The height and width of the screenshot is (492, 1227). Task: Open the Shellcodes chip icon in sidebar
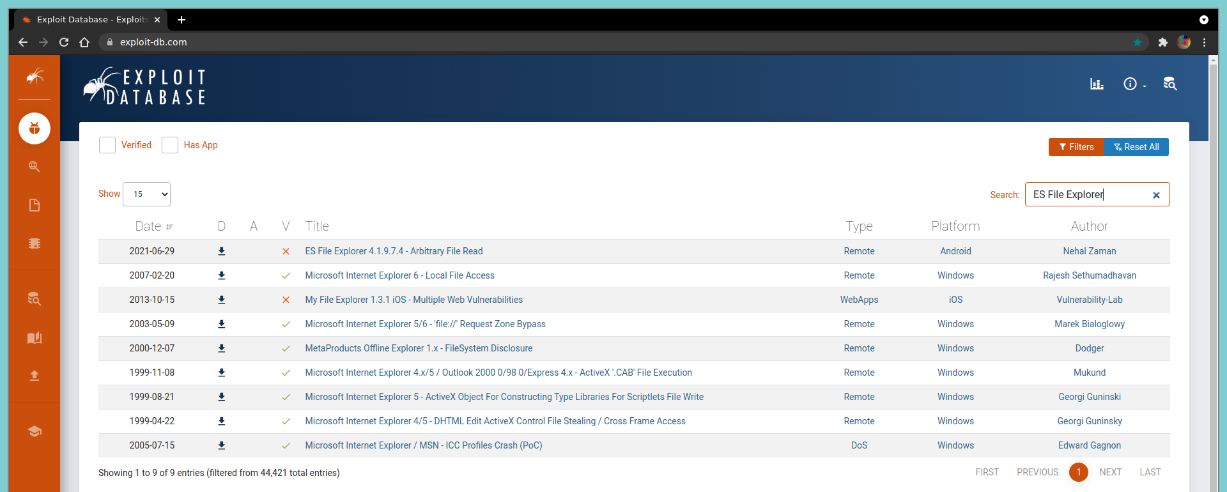pyautogui.click(x=35, y=243)
